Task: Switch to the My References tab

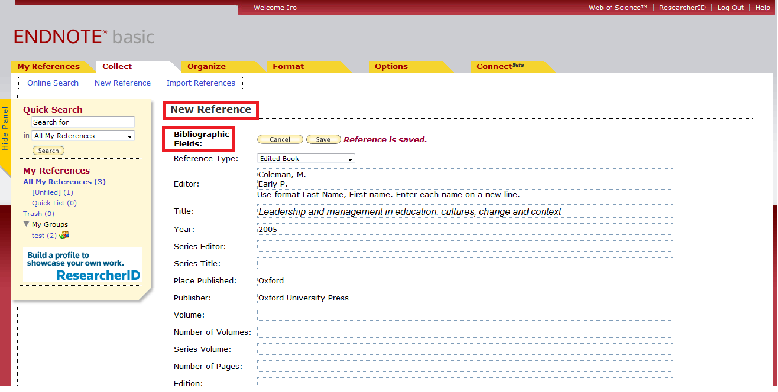Action: pos(48,67)
